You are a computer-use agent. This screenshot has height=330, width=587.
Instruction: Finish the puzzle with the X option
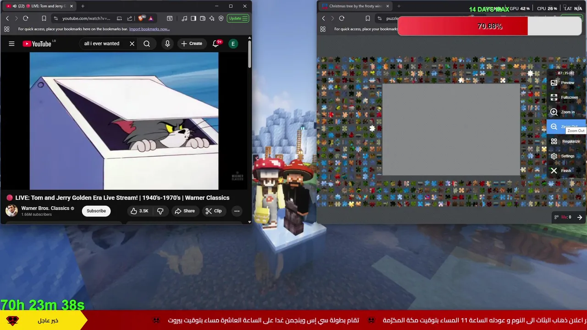point(566,170)
